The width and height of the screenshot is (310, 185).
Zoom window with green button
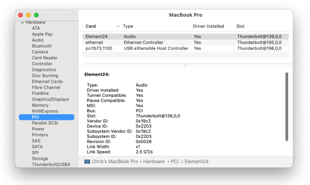click(x=36, y=15)
